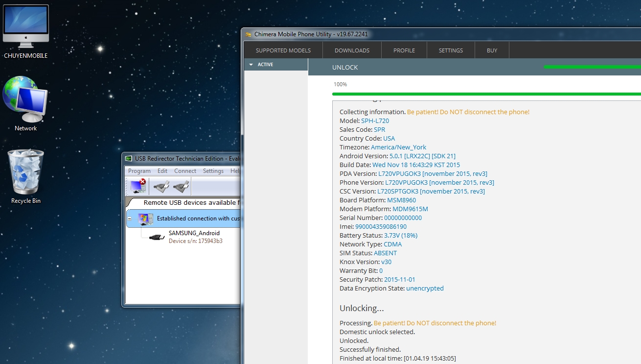
Task: Click the 100% progress label
Action: (x=340, y=85)
